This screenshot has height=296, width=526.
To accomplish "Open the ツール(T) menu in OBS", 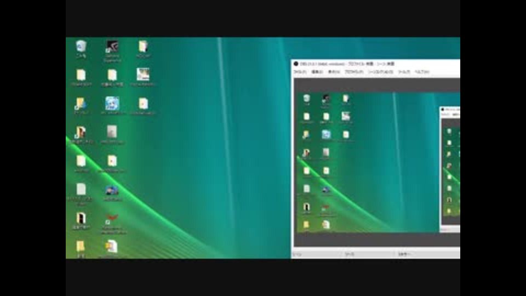I will point(404,72).
